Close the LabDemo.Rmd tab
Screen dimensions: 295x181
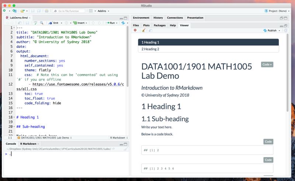point(30,18)
